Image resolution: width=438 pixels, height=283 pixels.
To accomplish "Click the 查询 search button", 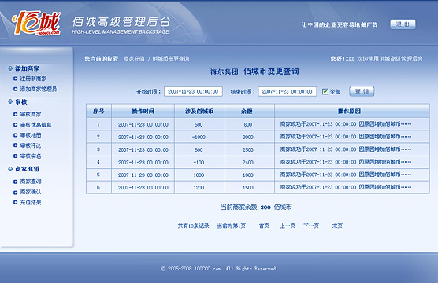I will click(362, 91).
